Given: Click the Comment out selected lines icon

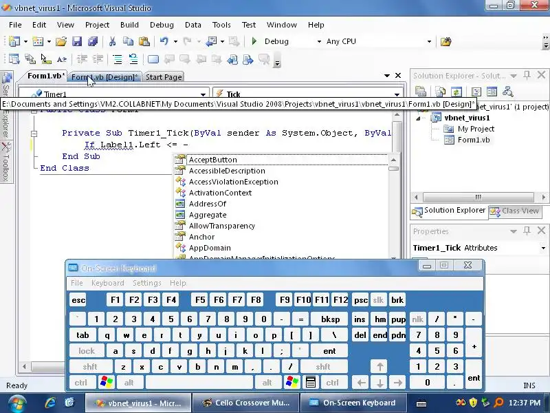Looking at the screenshot, I should (118, 59).
